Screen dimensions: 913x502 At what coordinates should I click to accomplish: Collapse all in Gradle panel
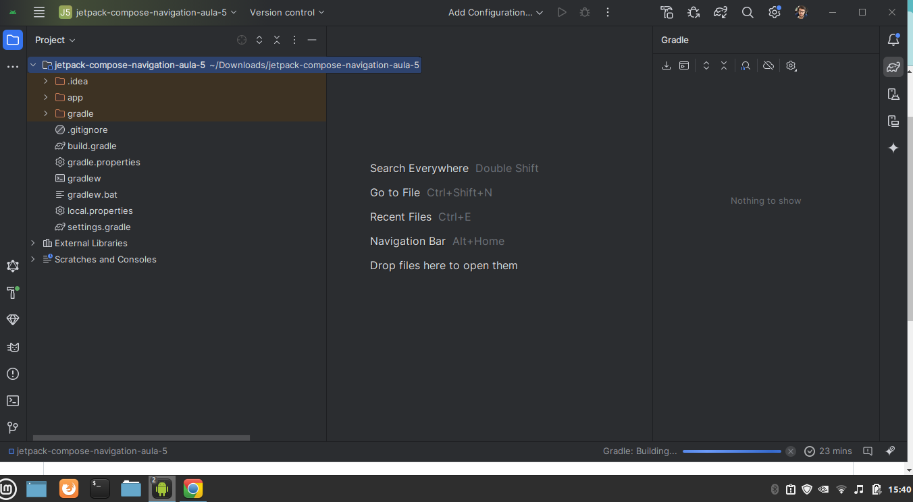pos(724,65)
